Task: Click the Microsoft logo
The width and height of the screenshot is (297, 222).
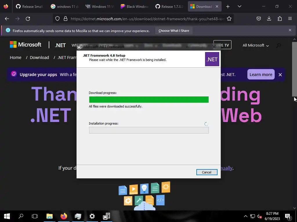Action: click(26, 45)
